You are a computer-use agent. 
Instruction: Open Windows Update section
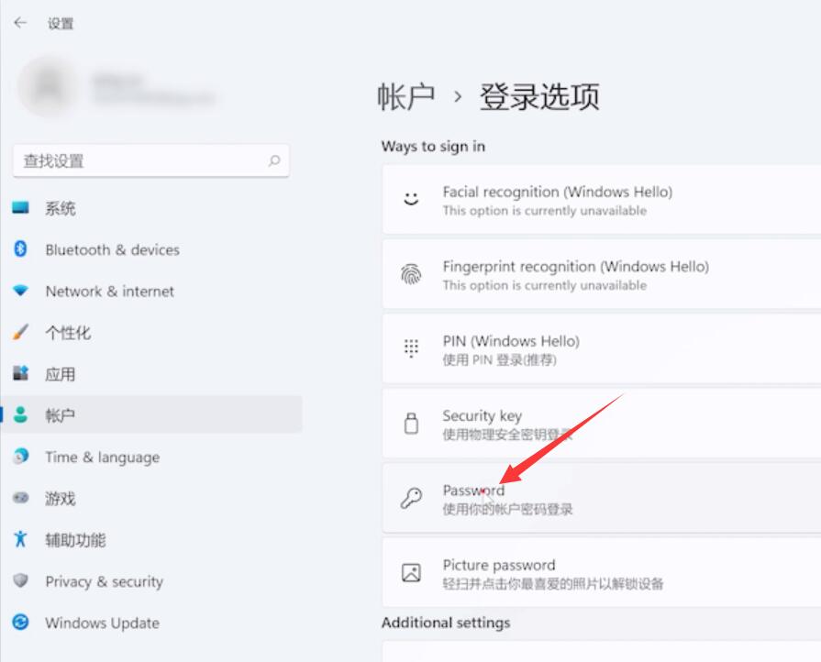pos(150,623)
